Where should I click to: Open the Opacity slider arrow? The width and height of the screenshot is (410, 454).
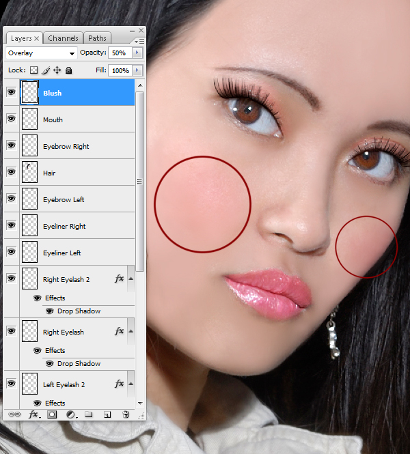pos(137,53)
